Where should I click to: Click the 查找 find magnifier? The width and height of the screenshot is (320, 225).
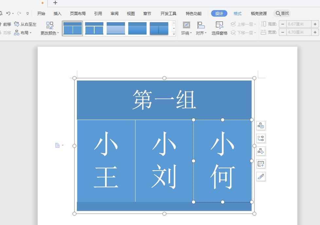pyautogui.click(x=282, y=13)
